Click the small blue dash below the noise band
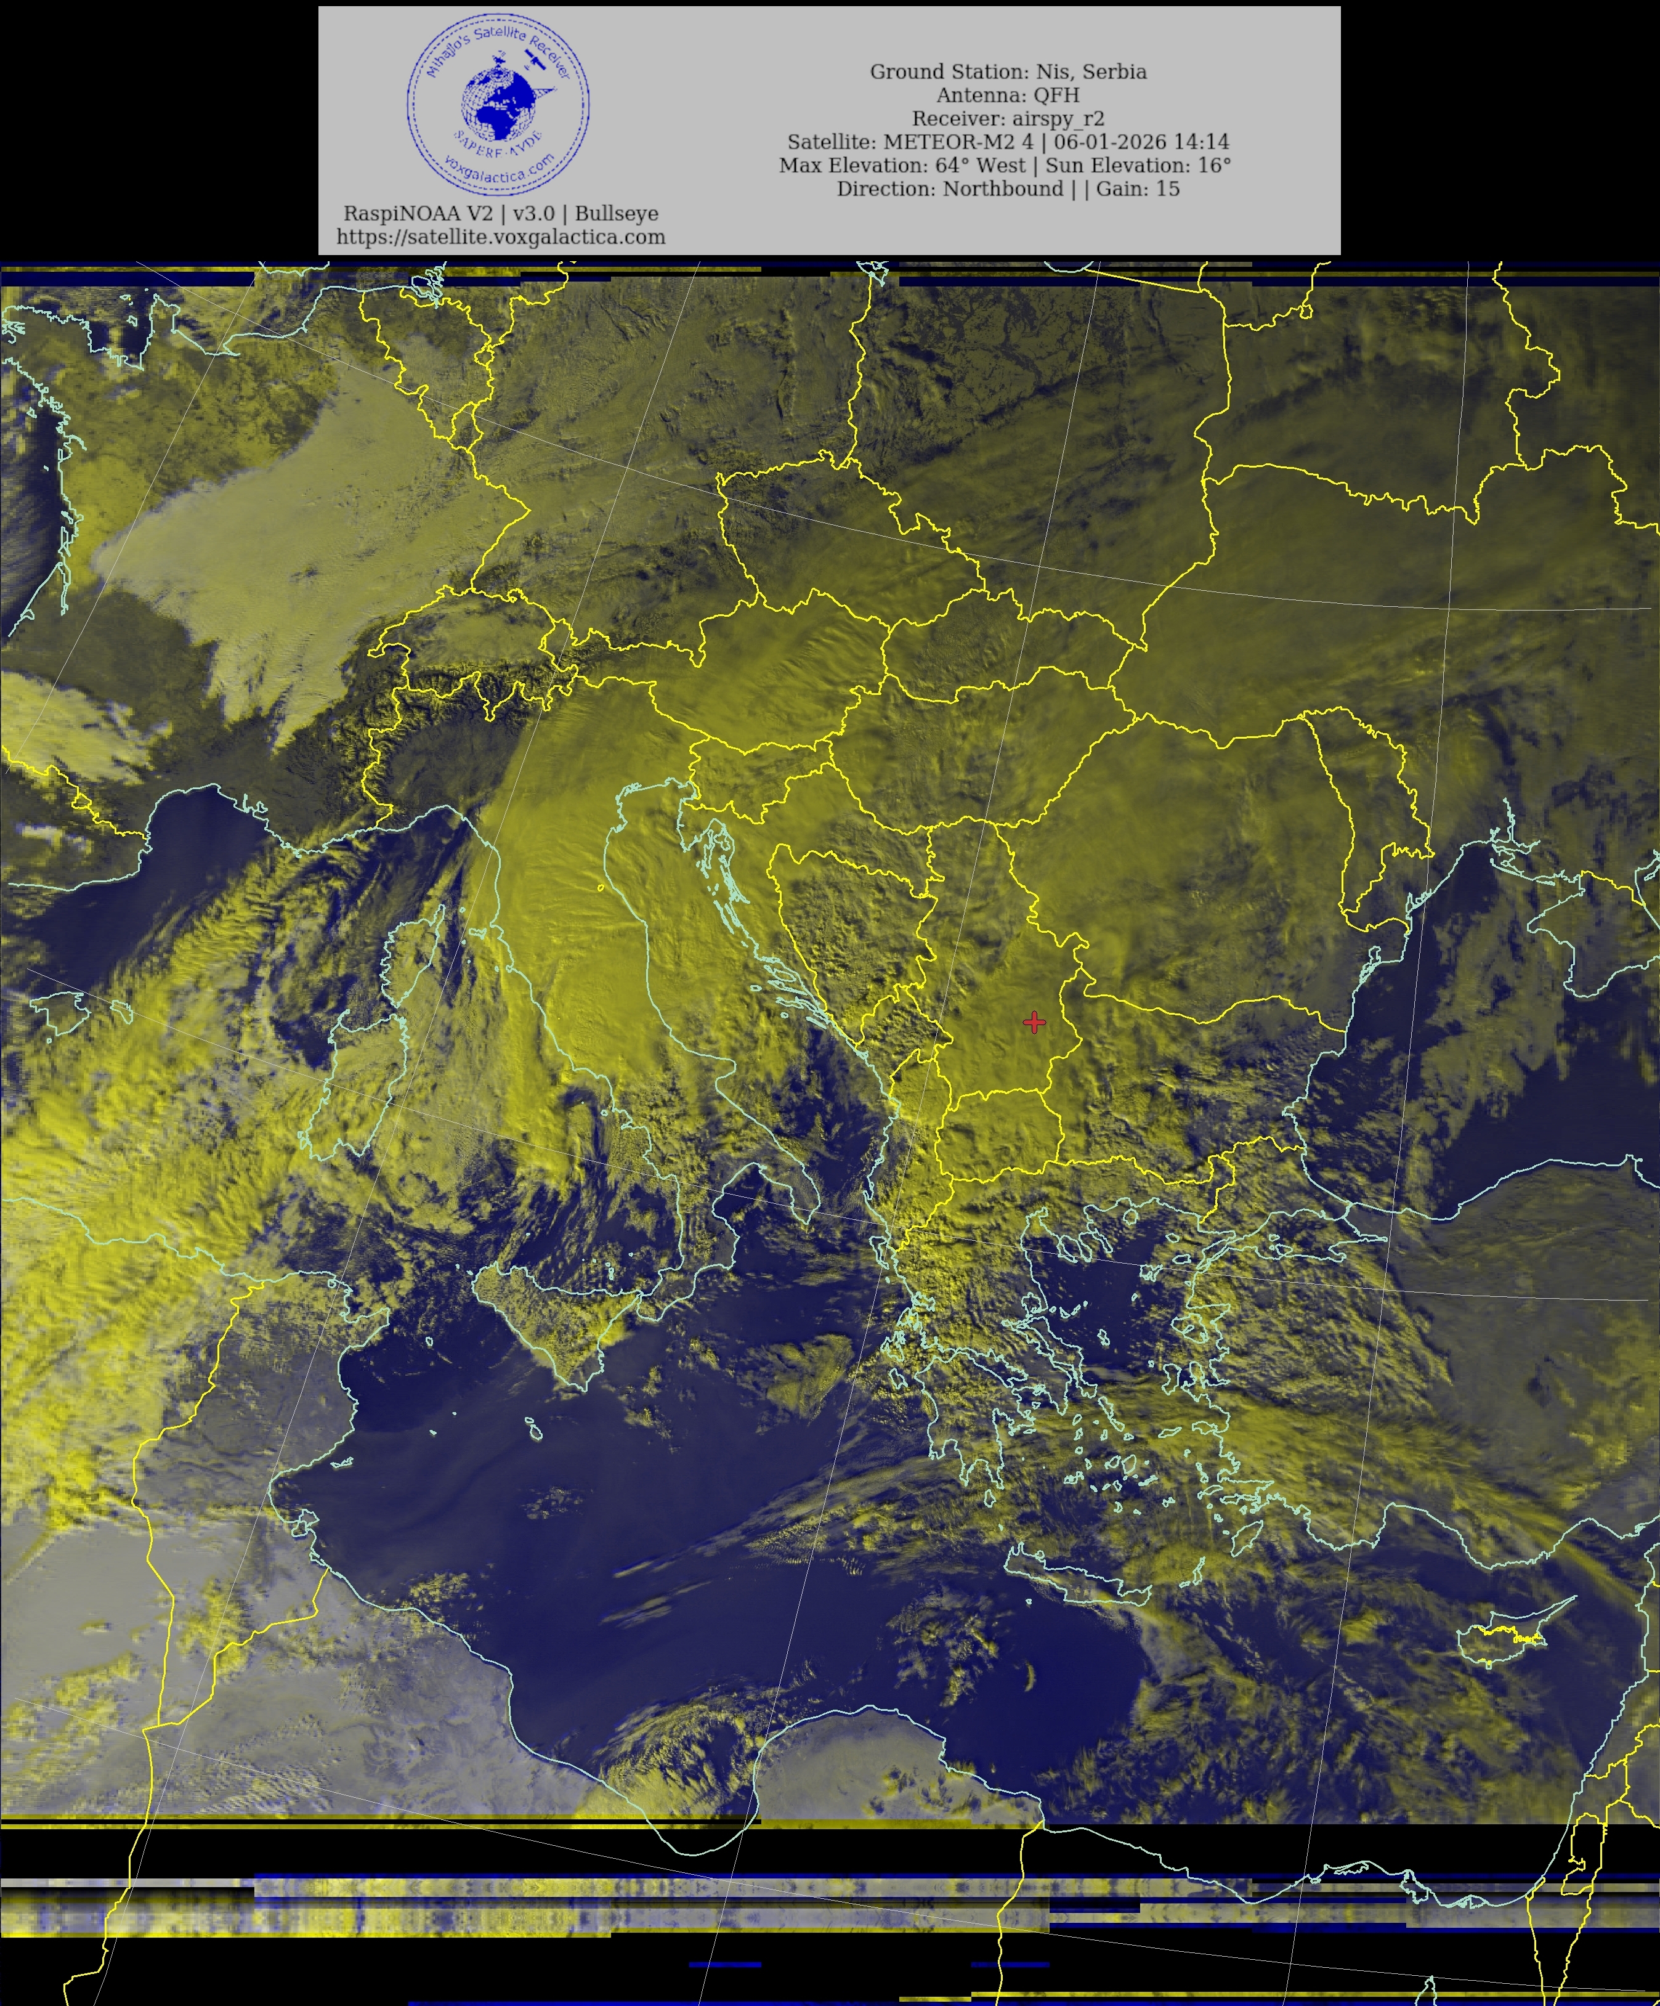This screenshot has width=1660, height=2006. [725, 1965]
